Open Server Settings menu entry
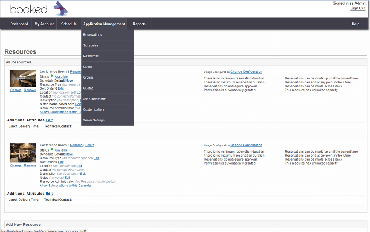Image resolution: width=370 pixels, height=232 pixels. (94, 120)
